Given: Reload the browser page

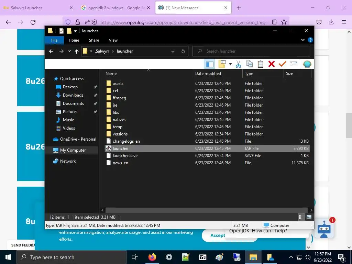Looking at the screenshot, I should coord(33,22).
